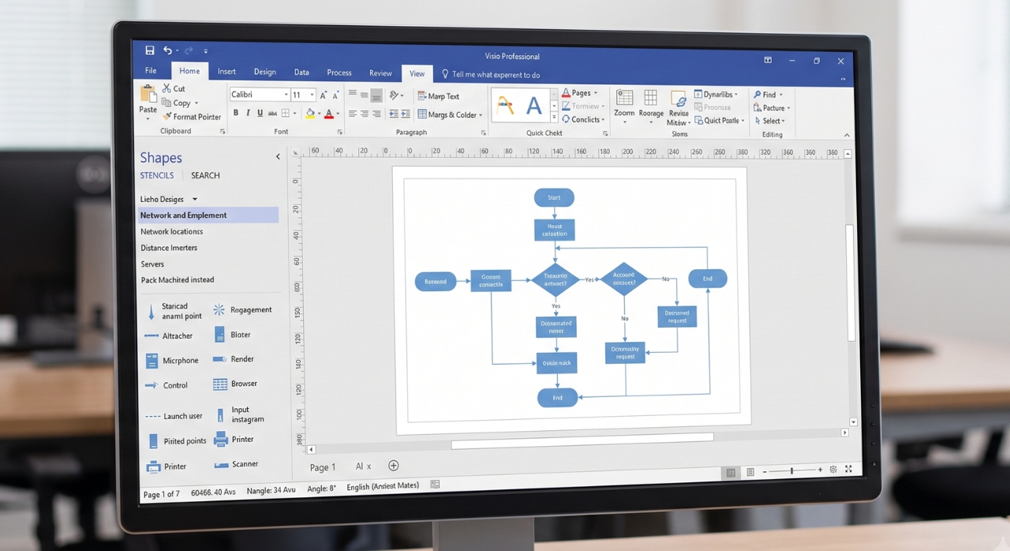Open the Conclicts dropdown

coord(604,120)
